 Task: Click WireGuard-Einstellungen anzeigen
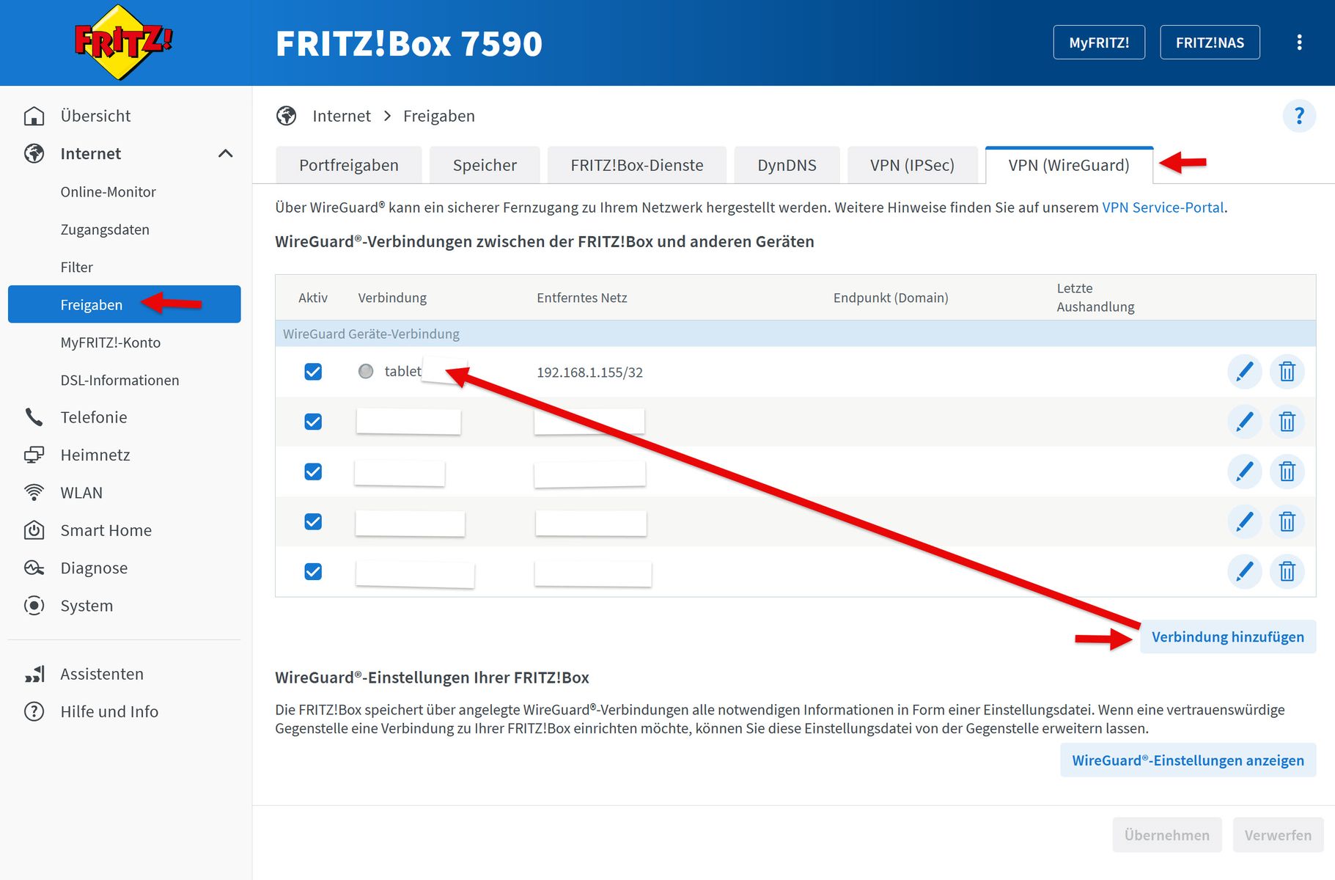point(1188,760)
